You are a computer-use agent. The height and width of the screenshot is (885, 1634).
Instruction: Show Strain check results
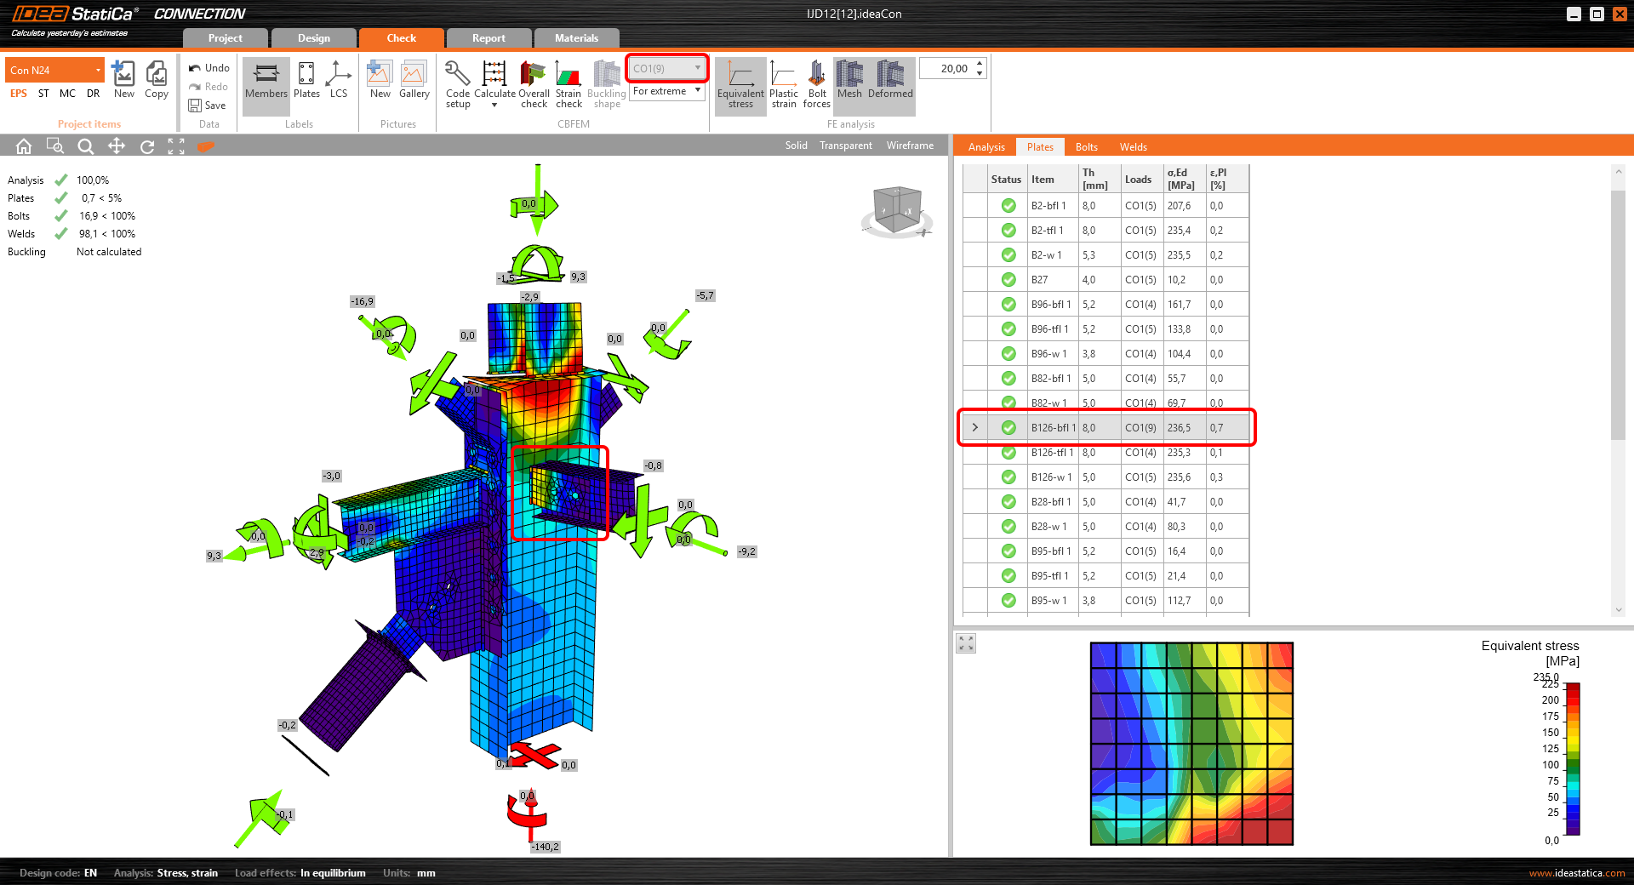(x=568, y=84)
